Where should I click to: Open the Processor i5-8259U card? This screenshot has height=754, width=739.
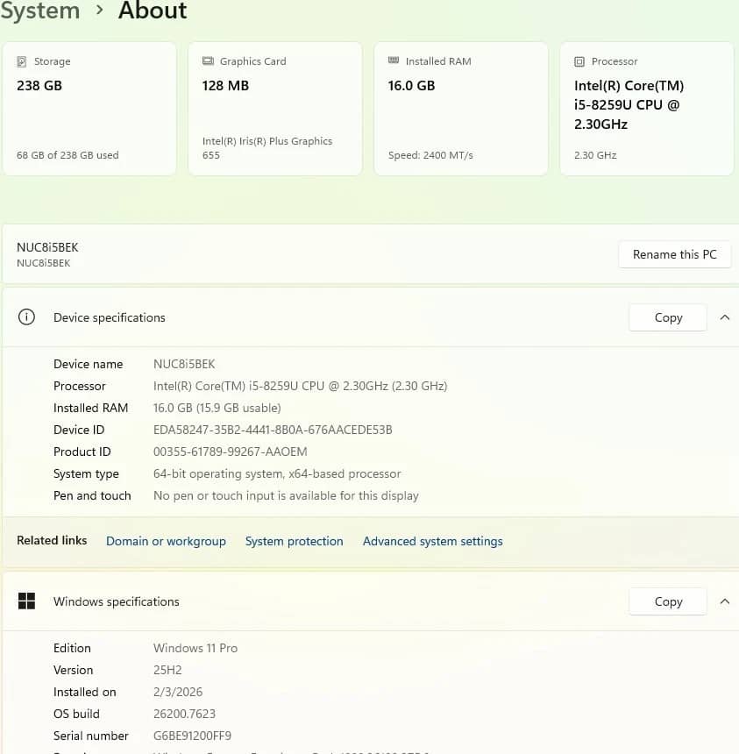(647, 109)
